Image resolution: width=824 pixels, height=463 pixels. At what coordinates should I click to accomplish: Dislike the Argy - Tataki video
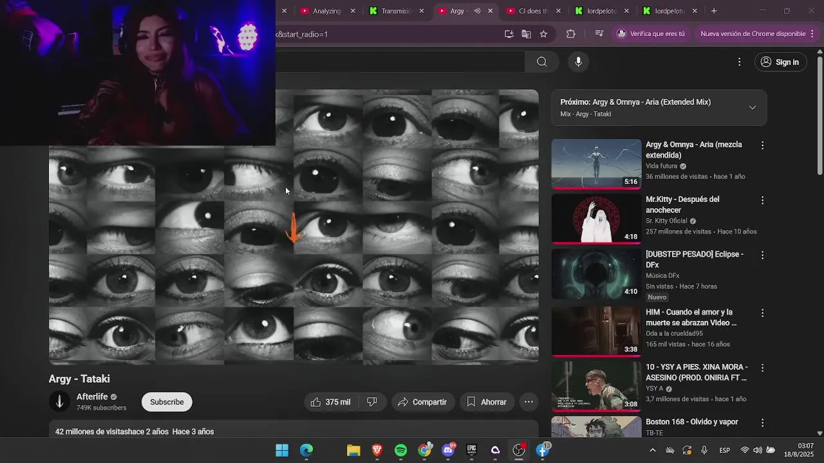point(372,402)
